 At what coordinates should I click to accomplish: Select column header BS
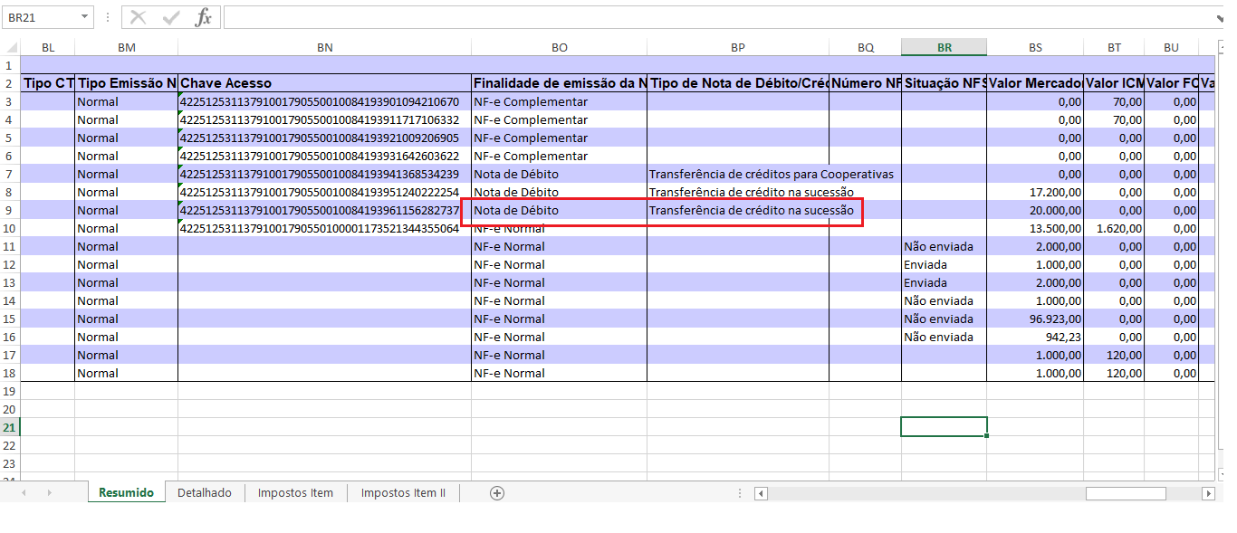[x=1034, y=47]
